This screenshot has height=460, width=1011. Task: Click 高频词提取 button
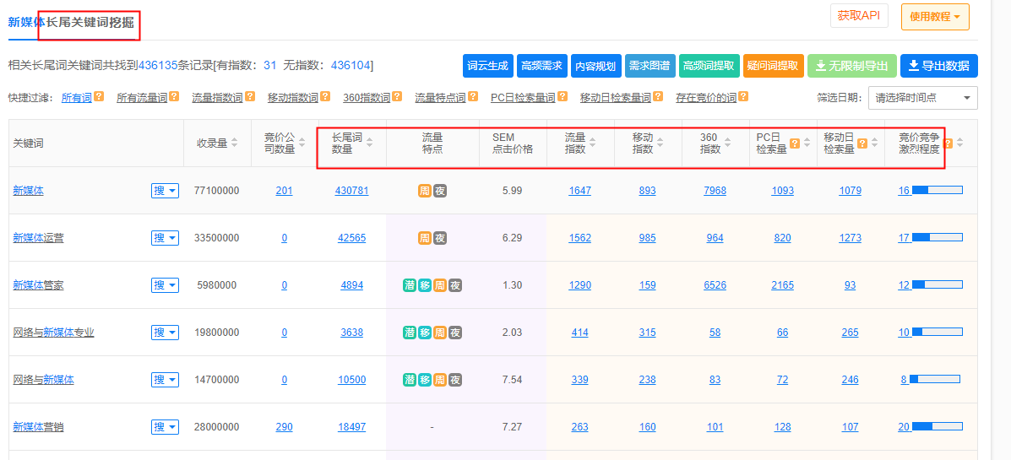[x=709, y=66]
